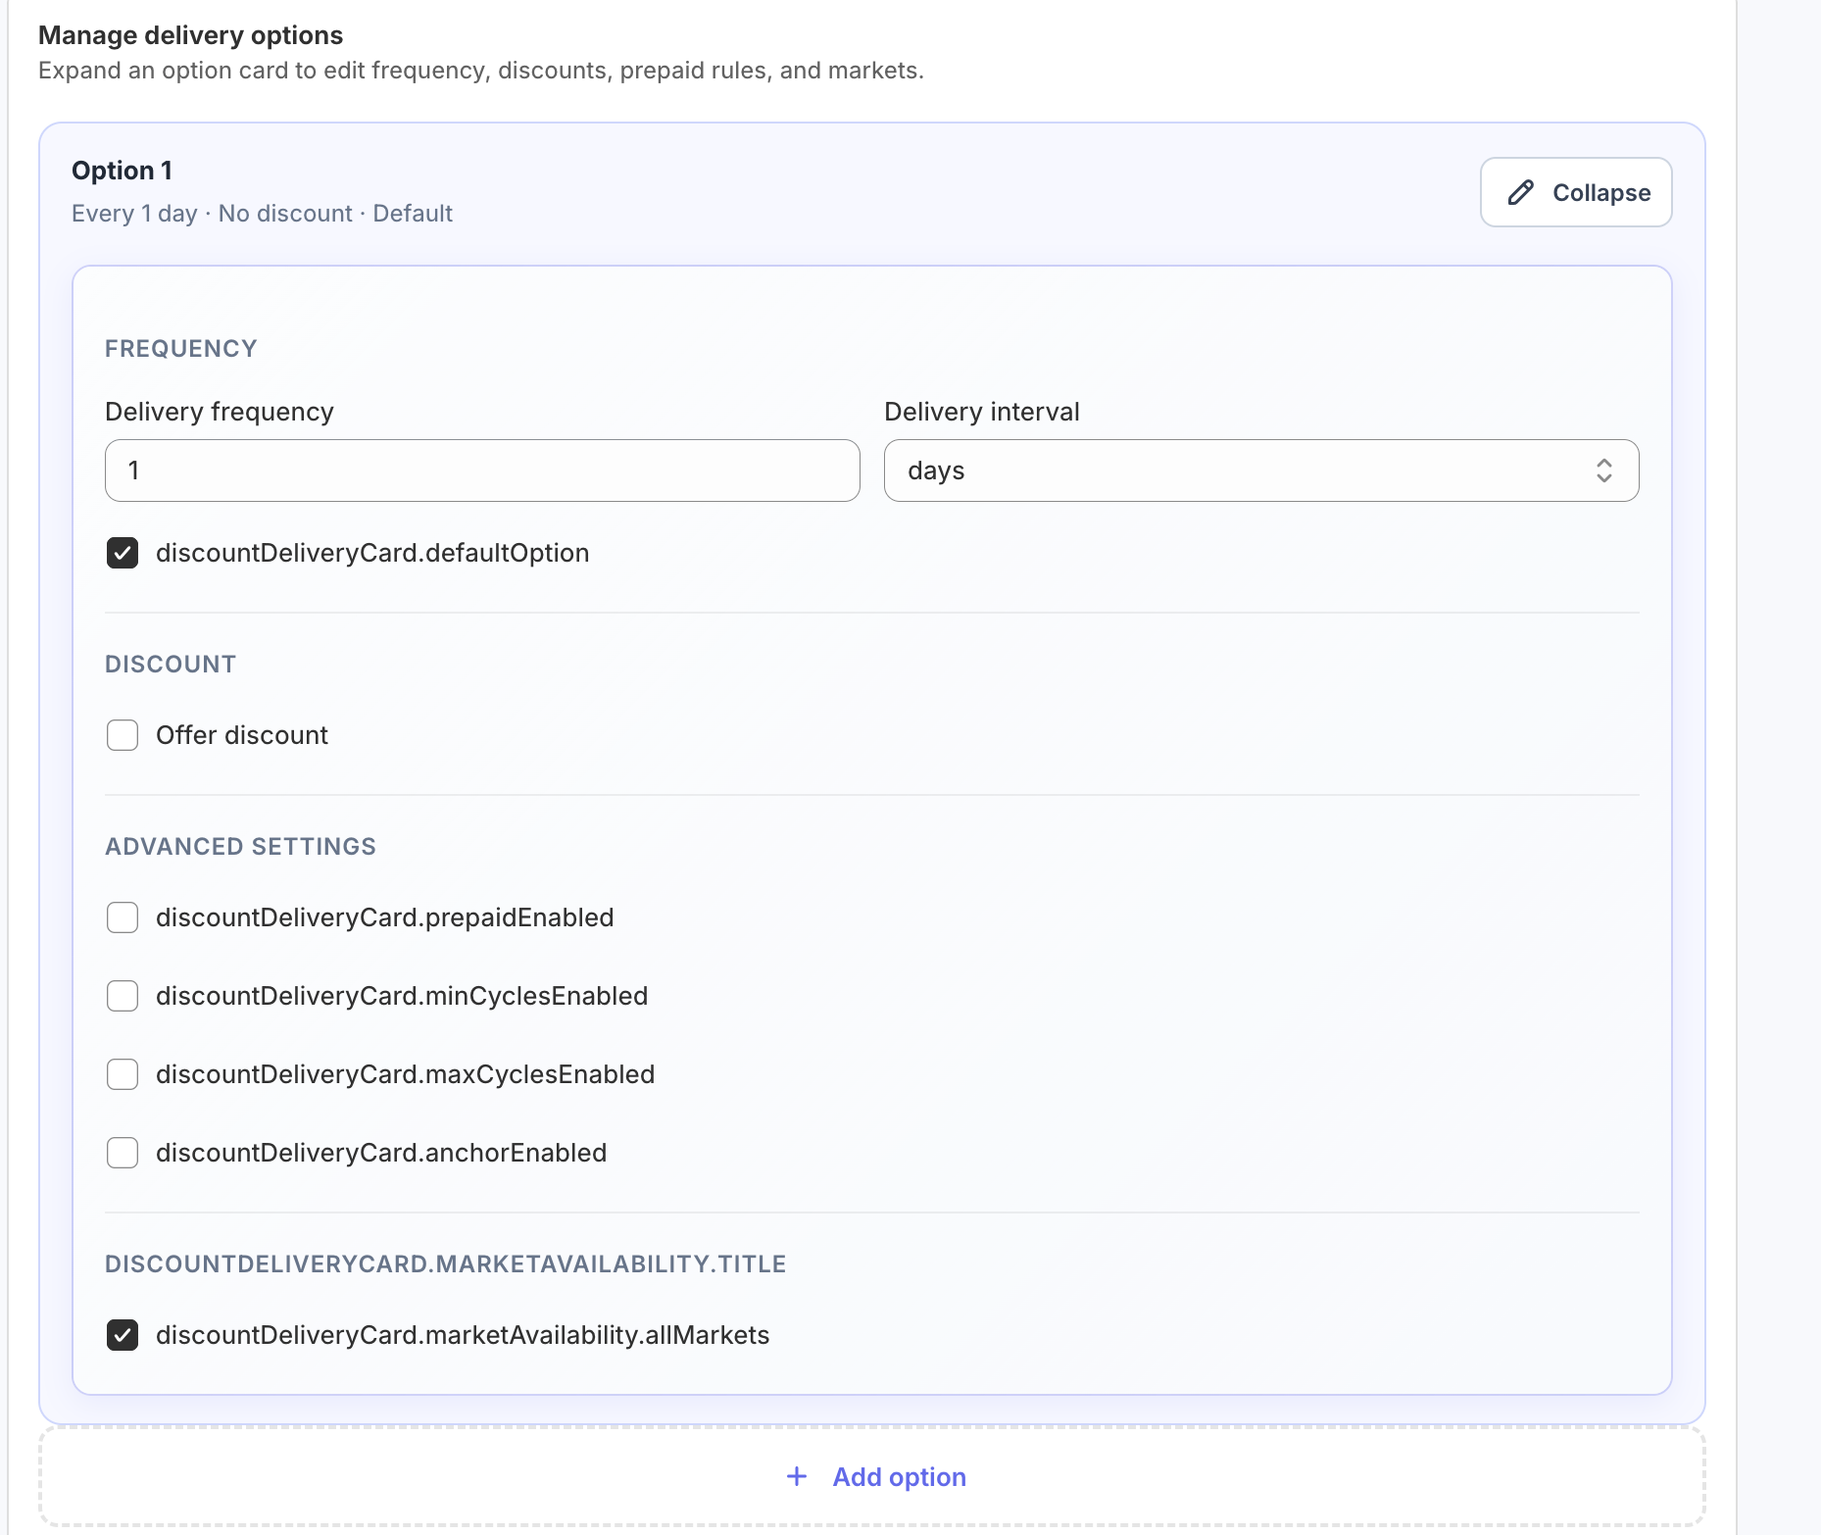Click the DISCOUNT section label
The height and width of the screenshot is (1535, 1821).
[171, 665]
